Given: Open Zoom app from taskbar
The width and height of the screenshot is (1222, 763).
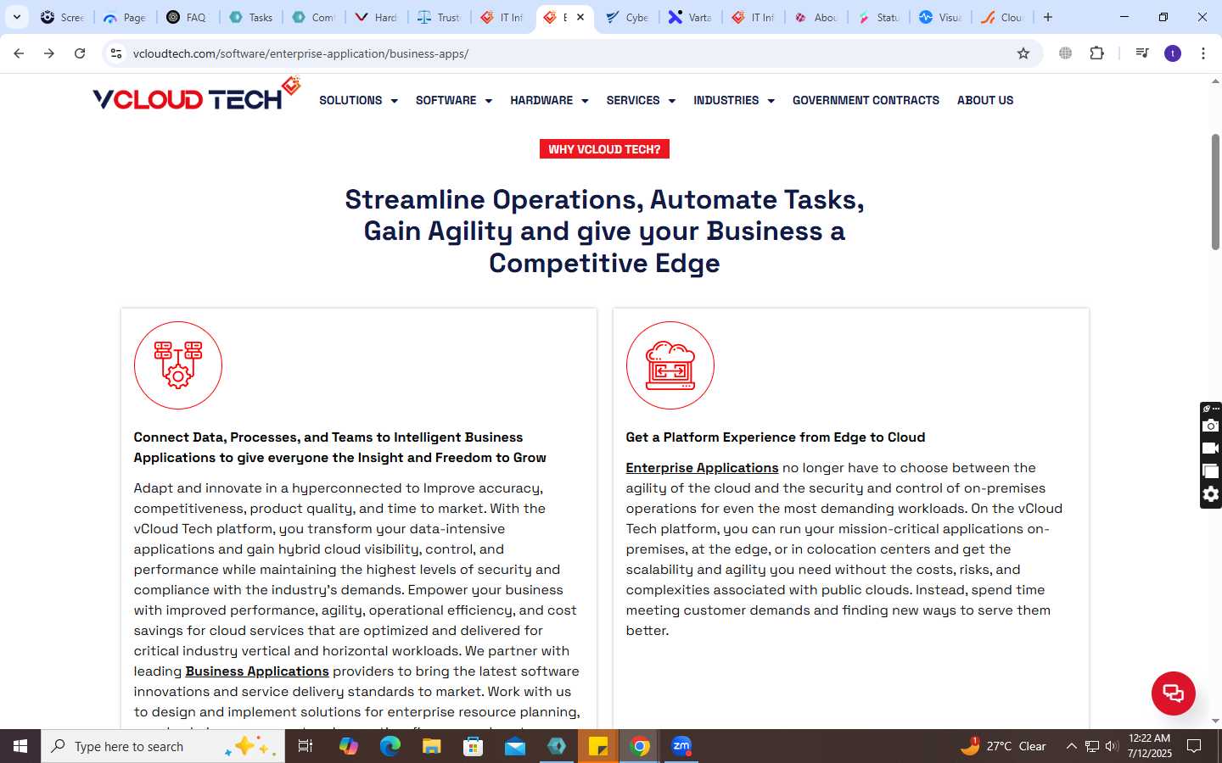Looking at the screenshot, I should [681, 746].
